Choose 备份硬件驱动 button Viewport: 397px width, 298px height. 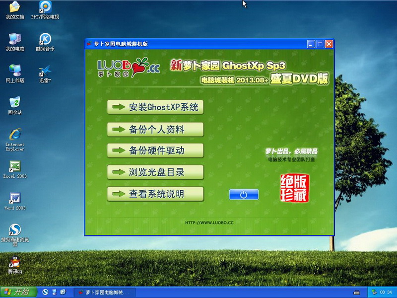[156, 150]
